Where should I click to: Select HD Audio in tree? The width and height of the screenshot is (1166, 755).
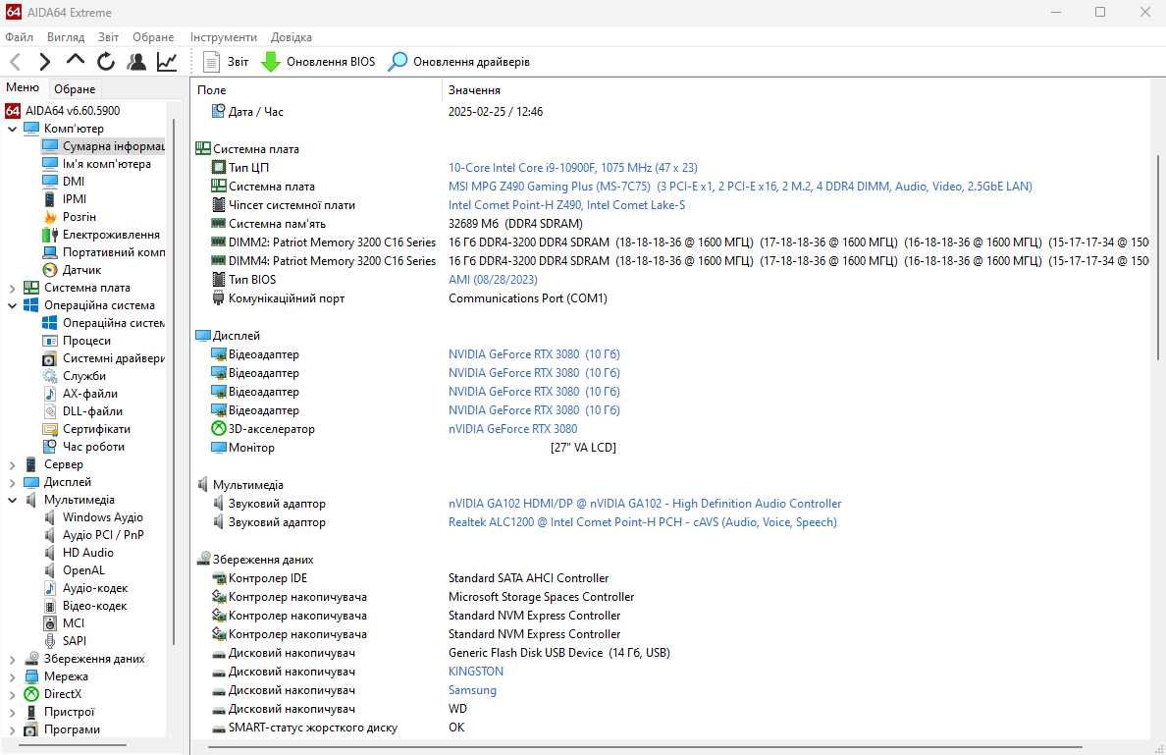coord(87,553)
